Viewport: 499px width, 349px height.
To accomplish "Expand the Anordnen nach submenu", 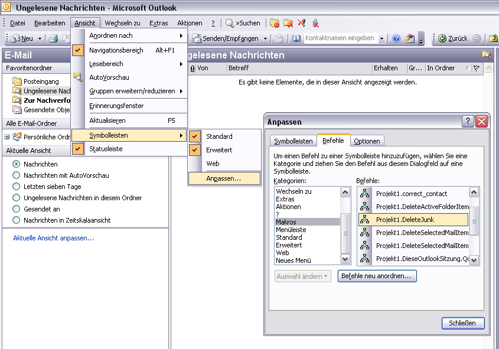I will (129, 35).
